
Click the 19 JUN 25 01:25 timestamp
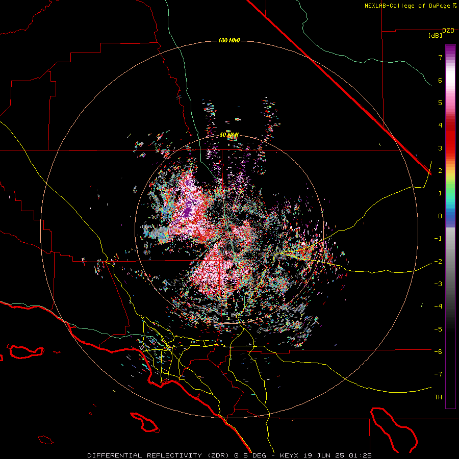pyautogui.click(x=337, y=455)
